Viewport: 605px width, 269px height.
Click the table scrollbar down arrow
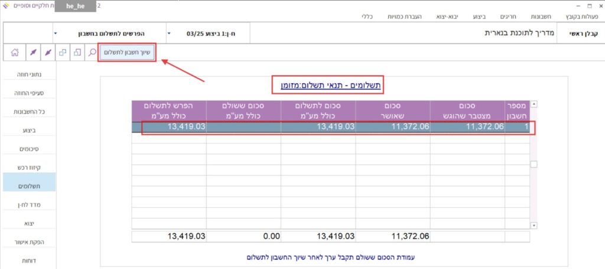pos(534,225)
